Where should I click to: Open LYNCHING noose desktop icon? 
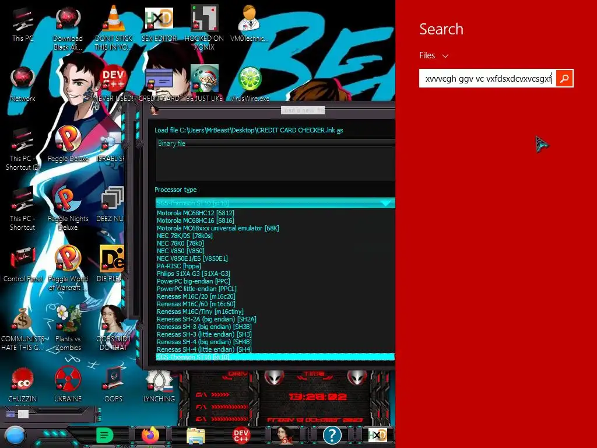[x=159, y=386]
